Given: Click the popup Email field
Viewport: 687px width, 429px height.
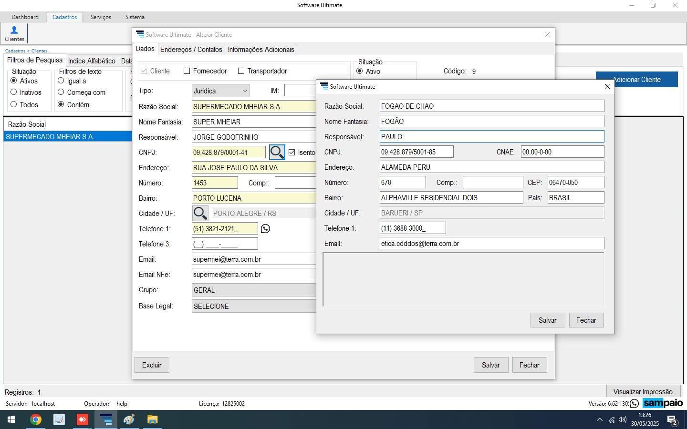Looking at the screenshot, I should 492,244.
